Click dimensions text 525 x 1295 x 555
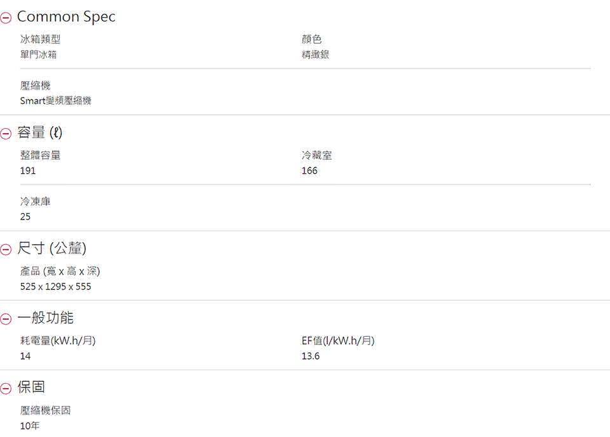 tap(56, 286)
